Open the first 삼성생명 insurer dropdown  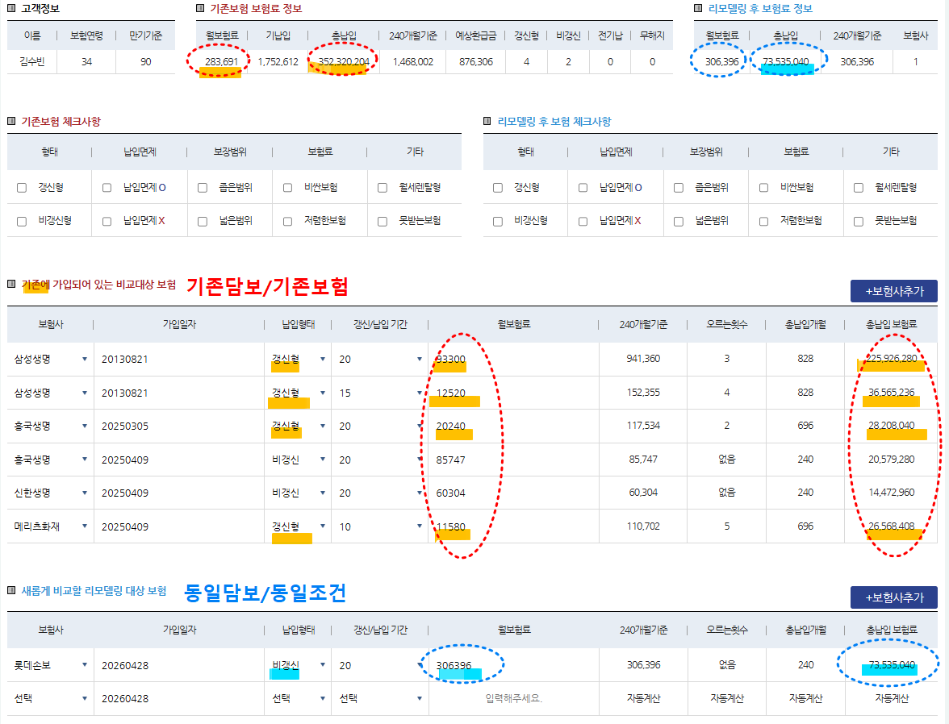click(x=50, y=360)
